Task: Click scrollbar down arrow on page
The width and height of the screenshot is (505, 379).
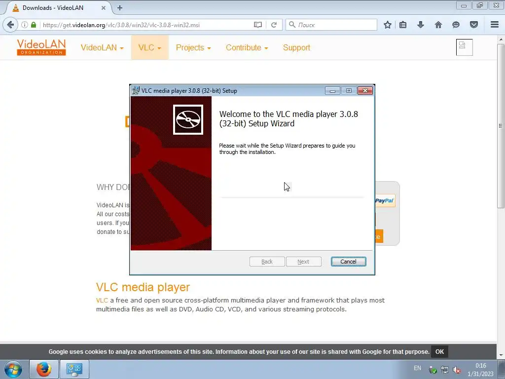Action: [x=501, y=355]
